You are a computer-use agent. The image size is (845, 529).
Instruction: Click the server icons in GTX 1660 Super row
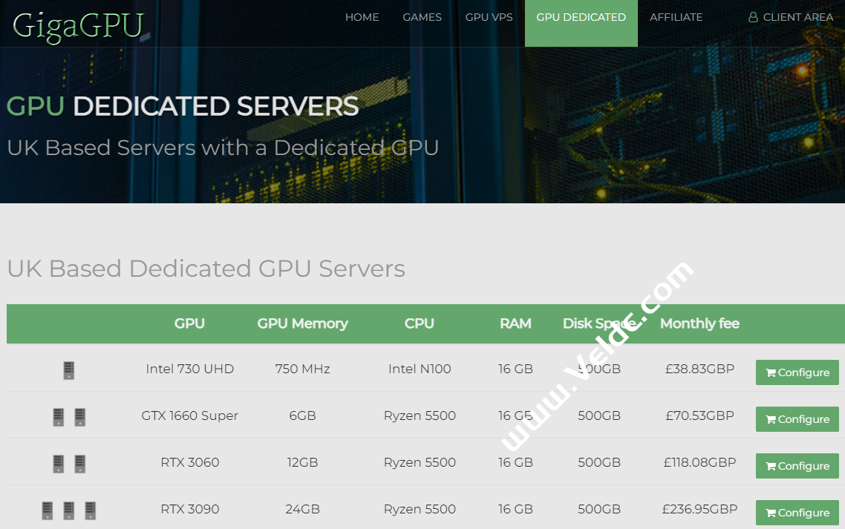pyautogui.click(x=69, y=417)
